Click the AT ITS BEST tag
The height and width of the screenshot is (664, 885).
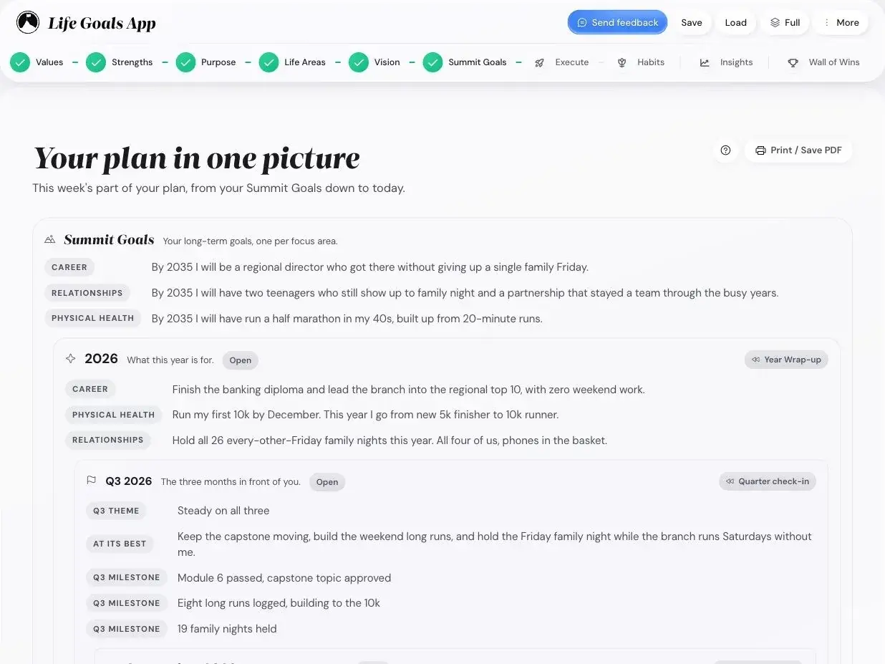tap(120, 544)
